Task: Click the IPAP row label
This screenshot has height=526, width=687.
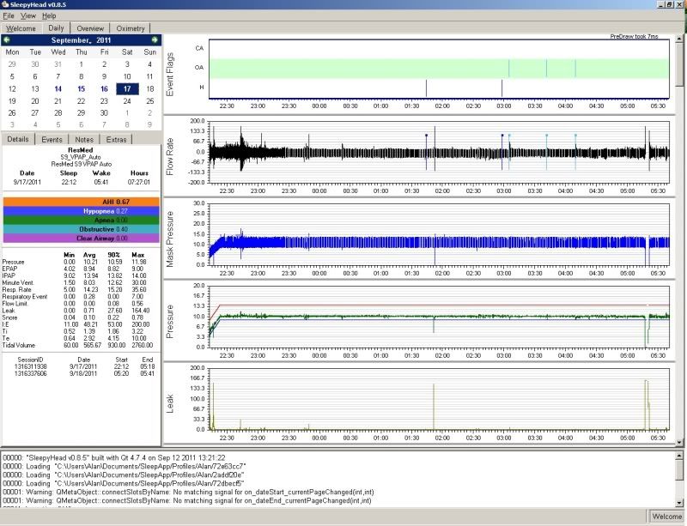Action: point(9,275)
